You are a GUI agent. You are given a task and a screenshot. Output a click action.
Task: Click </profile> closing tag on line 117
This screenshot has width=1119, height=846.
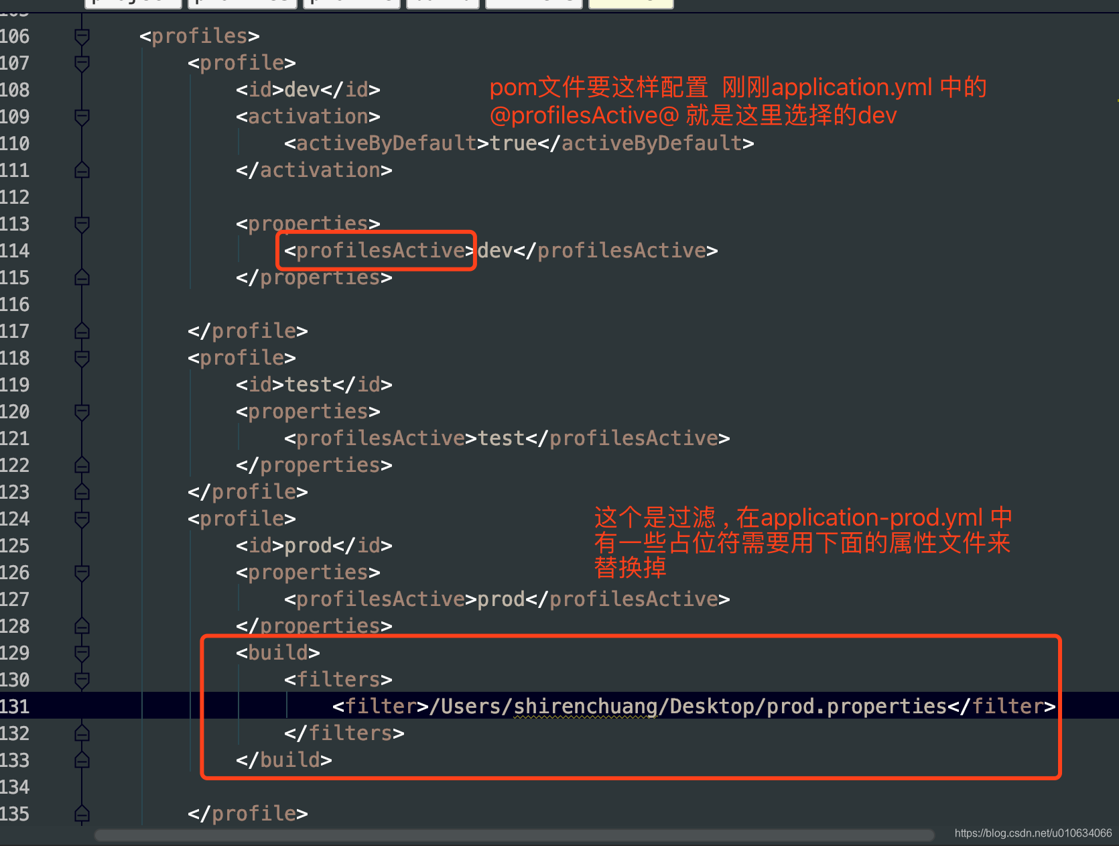click(x=248, y=331)
